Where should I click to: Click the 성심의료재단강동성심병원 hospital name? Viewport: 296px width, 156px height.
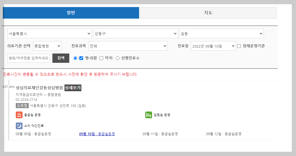(x=39, y=88)
